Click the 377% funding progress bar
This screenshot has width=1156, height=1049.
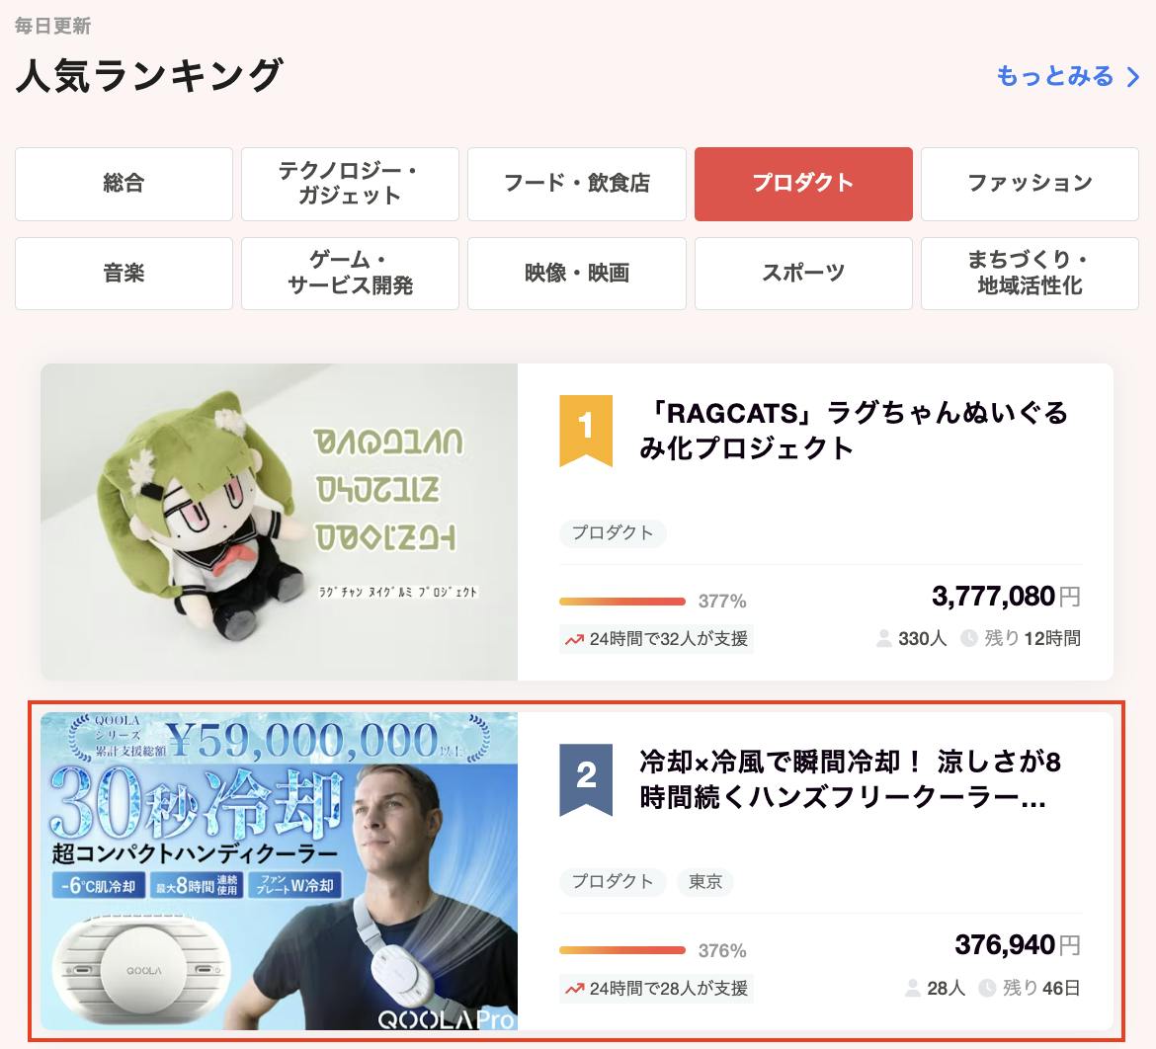(622, 602)
